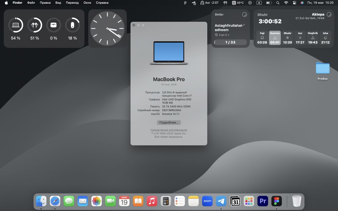The width and height of the screenshot is (338, 211).
Task: Click the 3:00:52 countdown in prayer widget
Action: pyautogui.click(x=270, y=21)
